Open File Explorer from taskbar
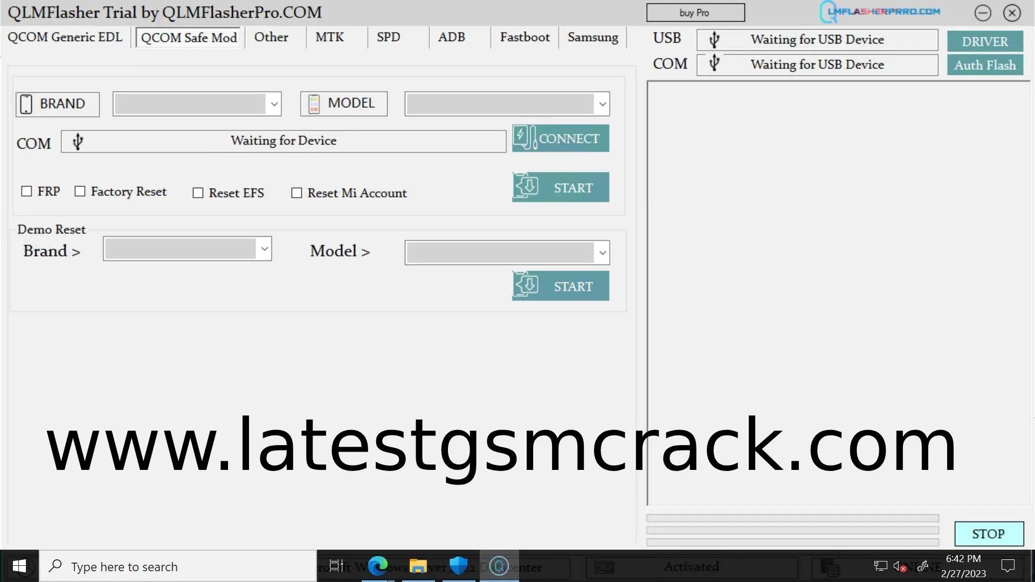The height and width of the screenshot is (582, 1035). point(418,566)
